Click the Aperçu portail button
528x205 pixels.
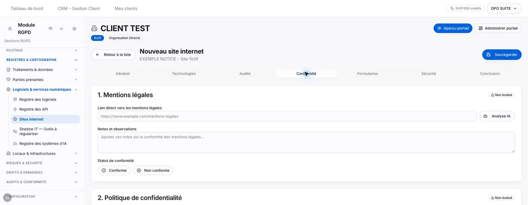point(453,28)
